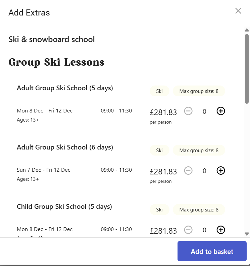250x266 pixels.
Task: Increase Adult Group Ski School (5 days) quantity
Action: coord(220,111)
